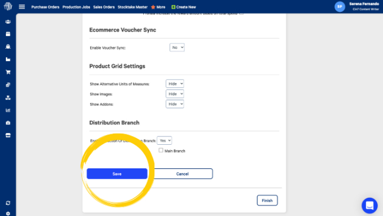This screenshot has height=216, width=383.
Task: Open Show Alternative Units of Measures dropdown
Action: (174, 84)
